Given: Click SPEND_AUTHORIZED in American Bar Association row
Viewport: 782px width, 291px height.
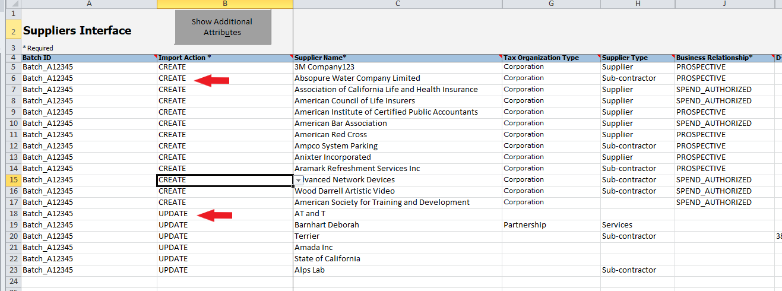Looking at the screenshot, I should click(724, 124).
